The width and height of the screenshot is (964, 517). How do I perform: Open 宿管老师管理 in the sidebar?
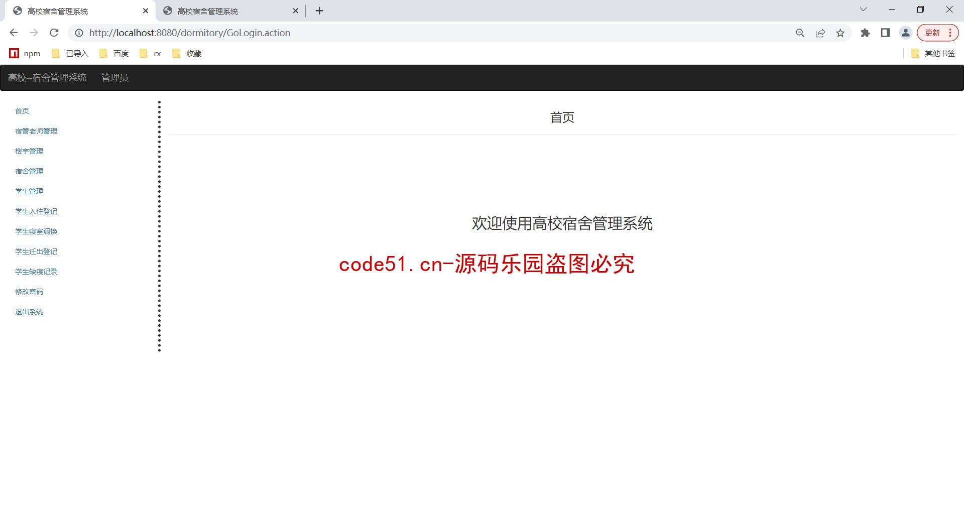tap(36, 131)
